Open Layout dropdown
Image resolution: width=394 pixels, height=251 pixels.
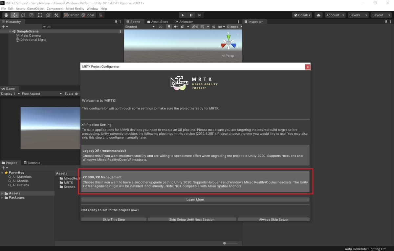coord(381,15)
